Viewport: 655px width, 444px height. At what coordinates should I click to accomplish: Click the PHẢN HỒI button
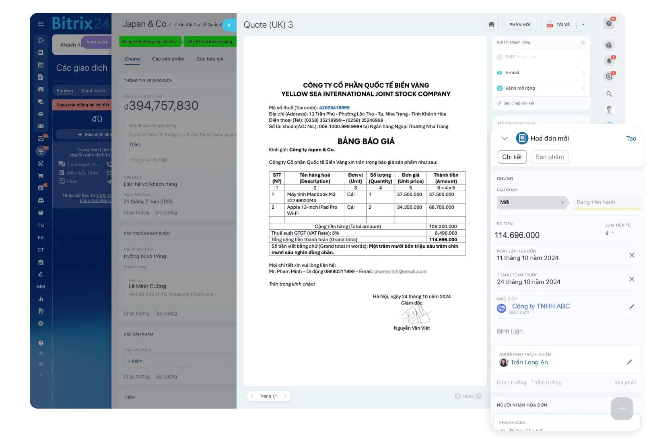[520, 25]
